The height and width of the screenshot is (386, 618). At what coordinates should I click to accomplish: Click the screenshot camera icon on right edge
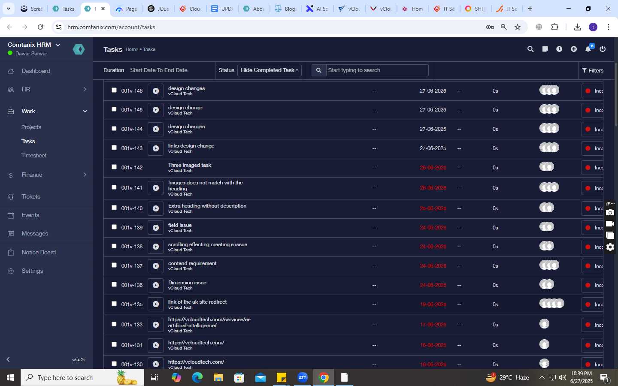610,212
